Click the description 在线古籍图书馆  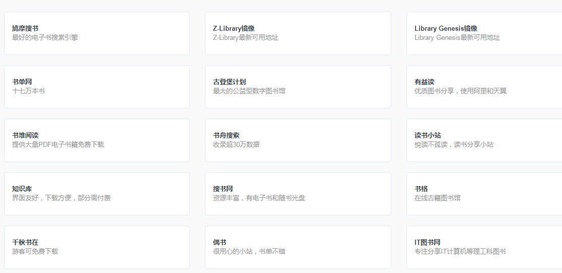tap(438, 198)
